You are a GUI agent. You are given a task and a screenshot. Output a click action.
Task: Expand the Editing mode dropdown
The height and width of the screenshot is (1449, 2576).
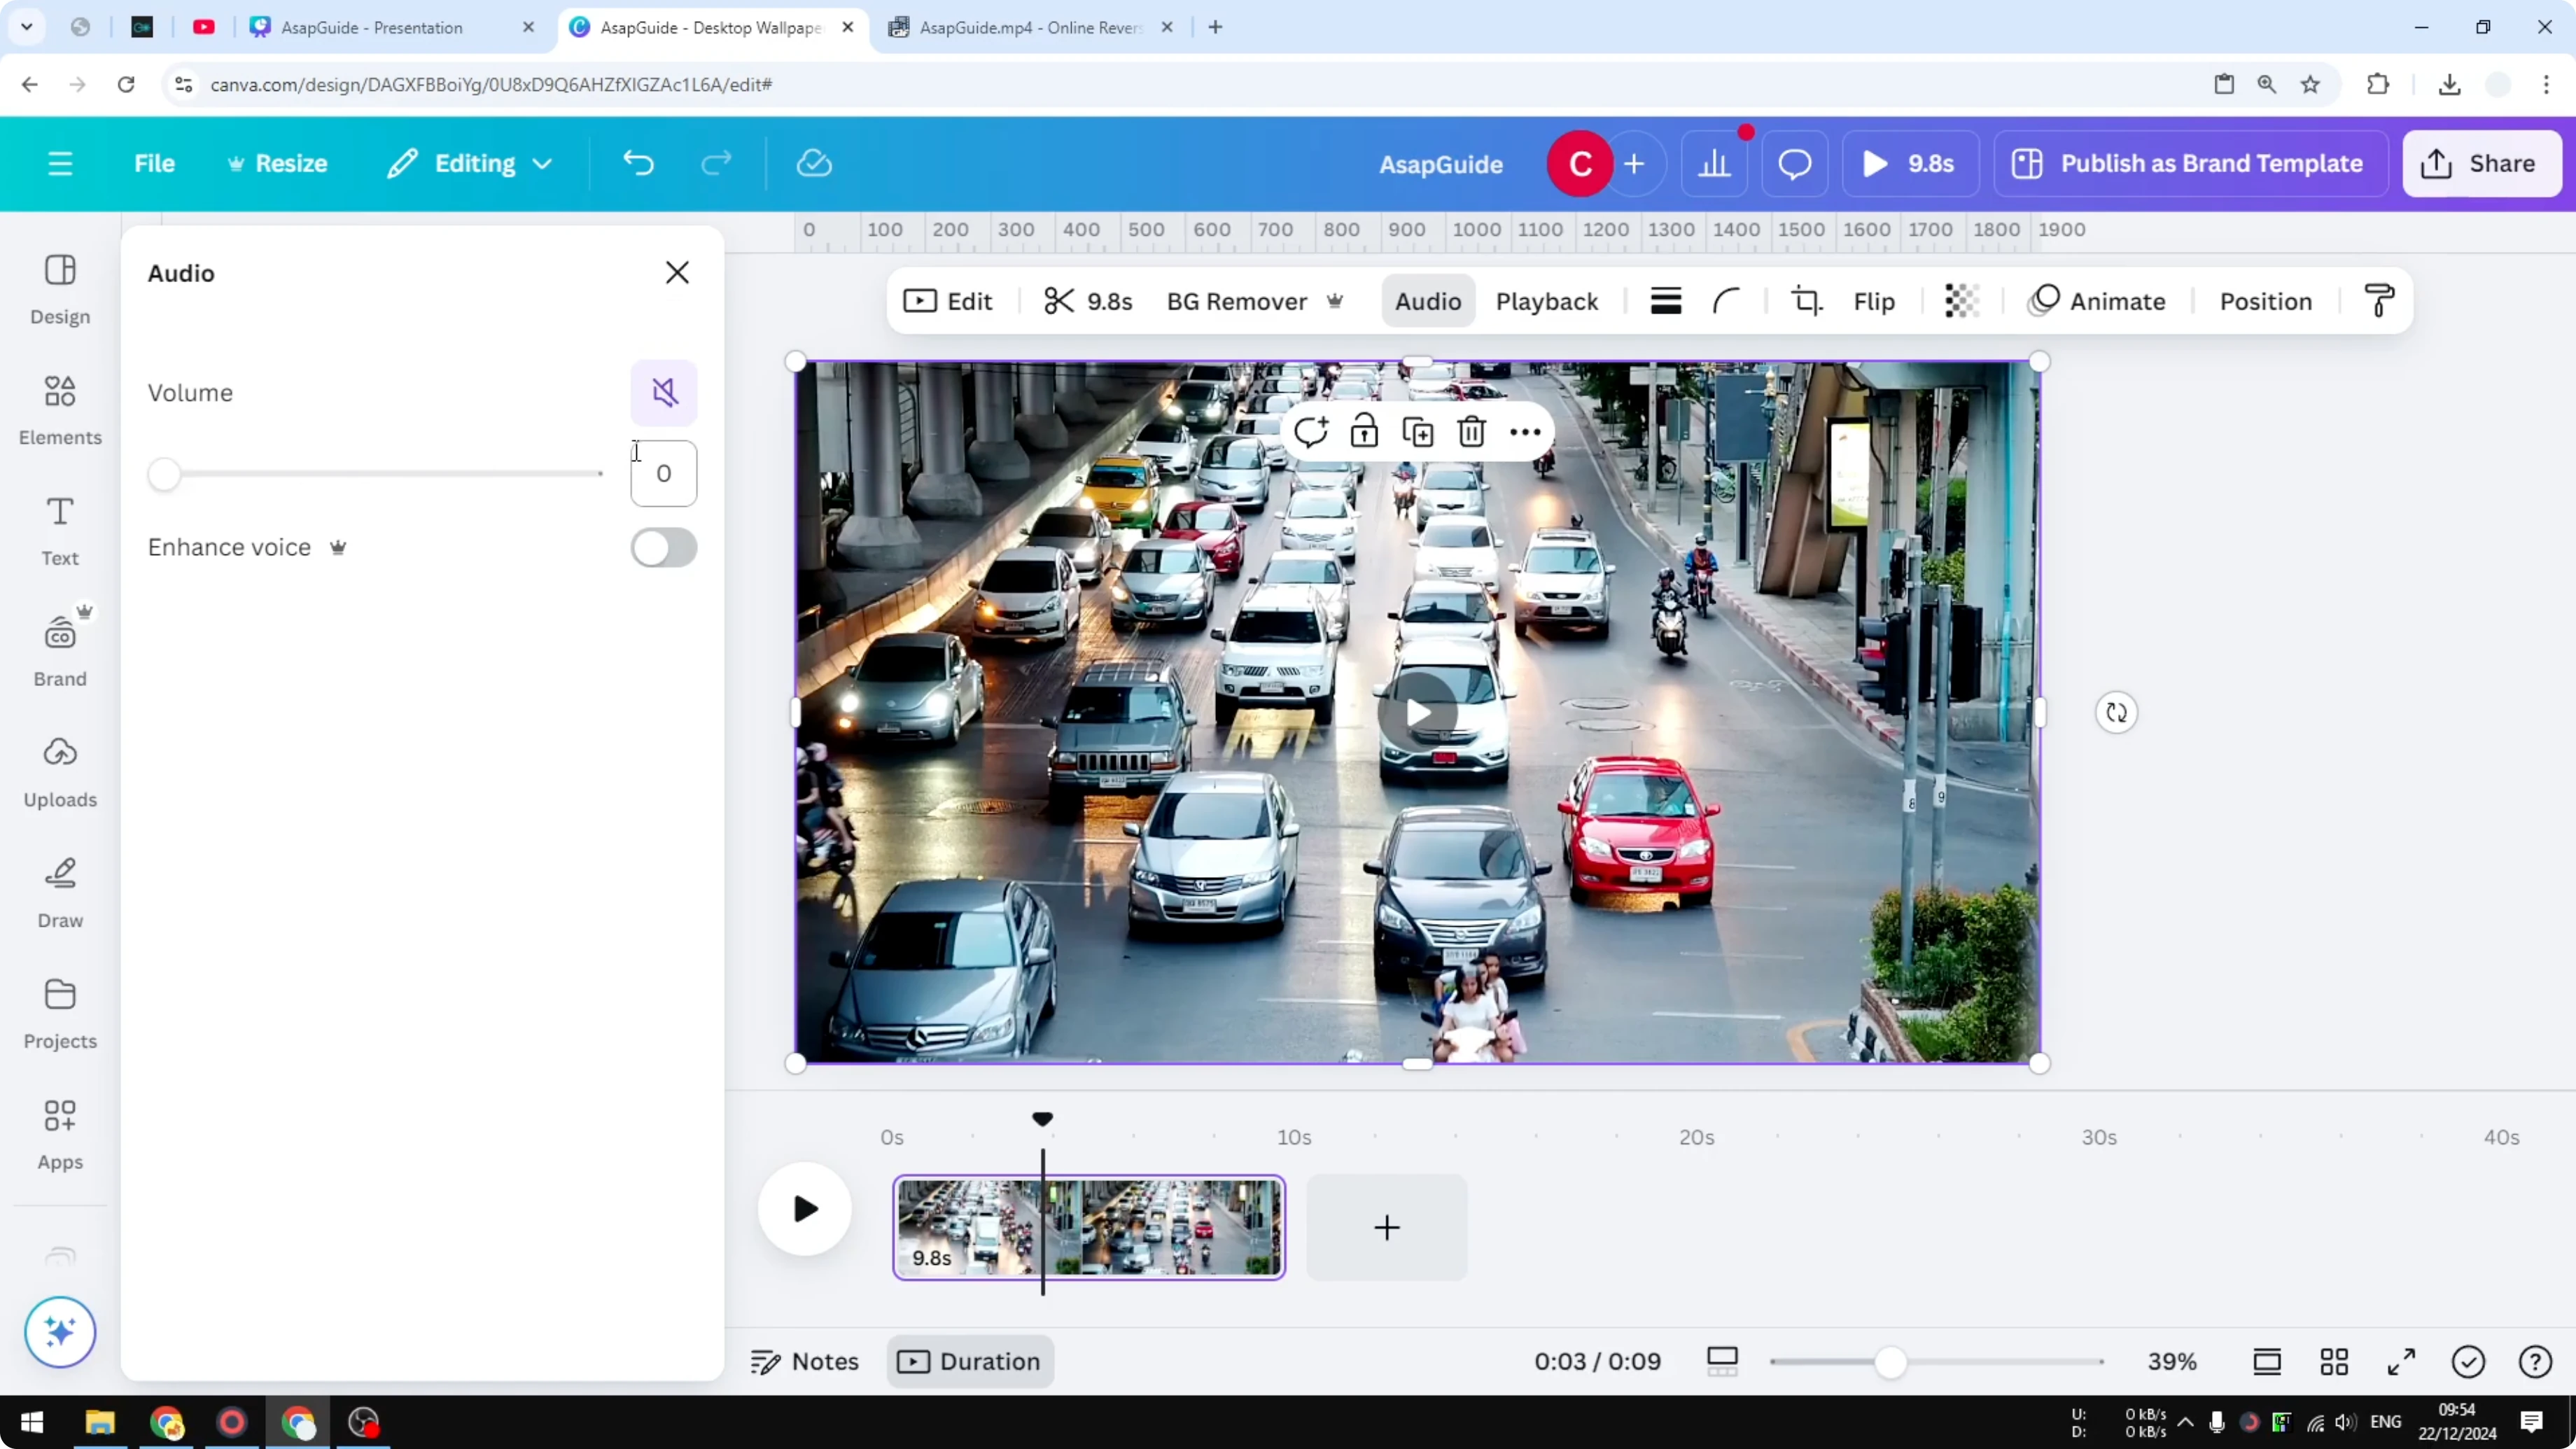coord(543,163)
